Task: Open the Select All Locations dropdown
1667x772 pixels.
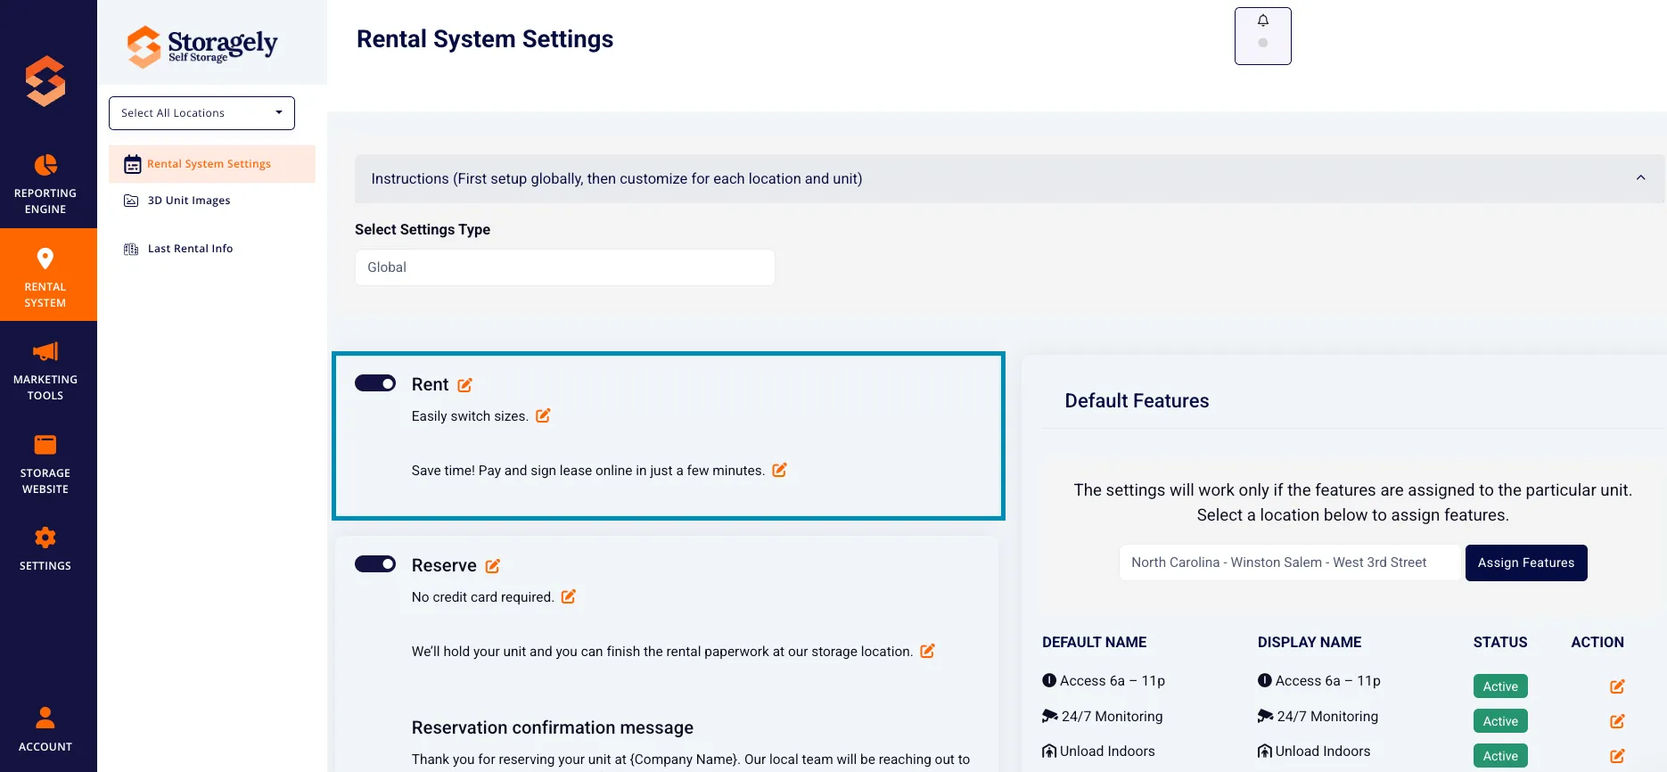Action: click(201, 113)
